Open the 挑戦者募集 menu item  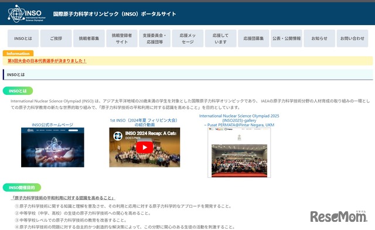[89, 39]
